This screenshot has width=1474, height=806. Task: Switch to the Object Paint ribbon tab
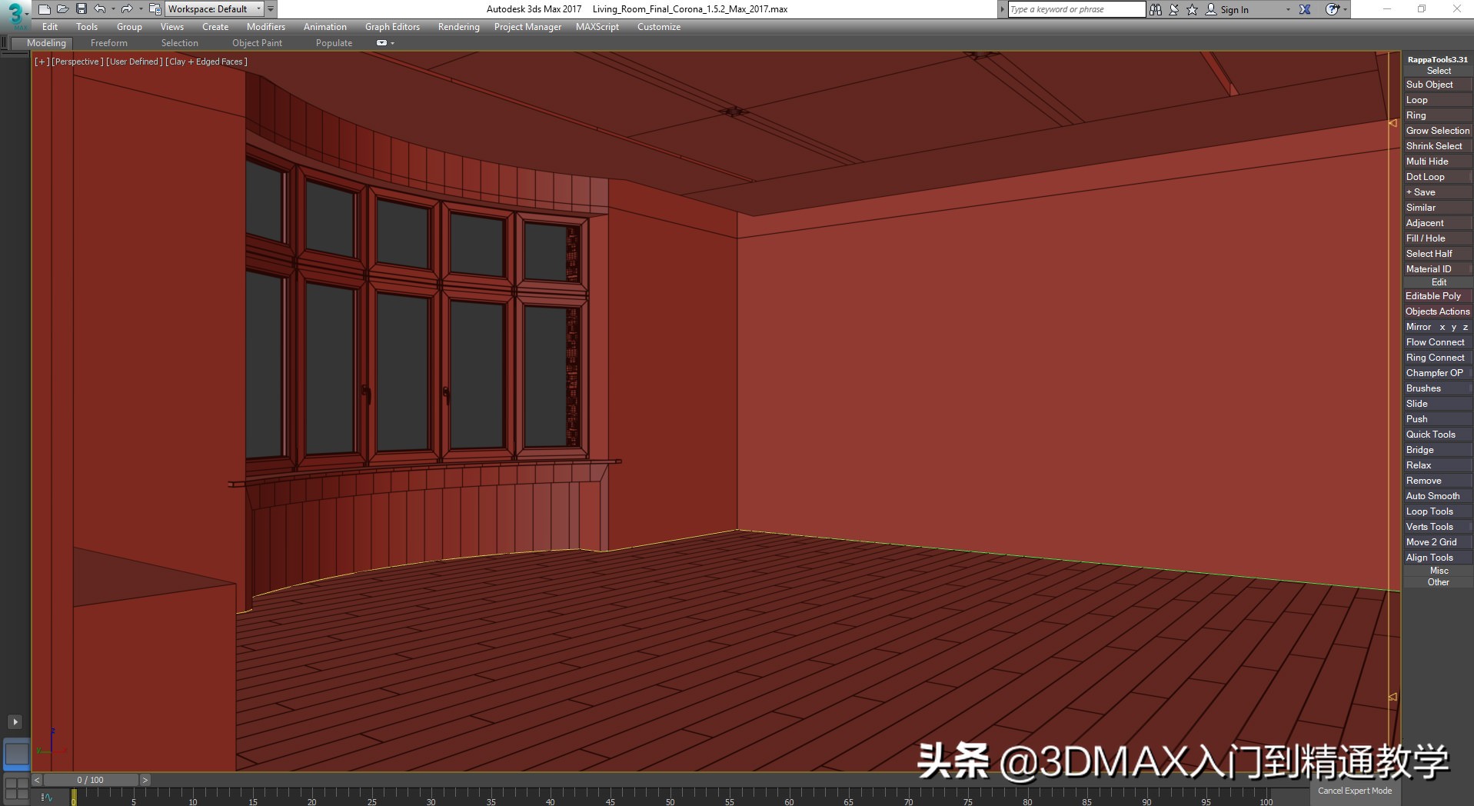coord(258,43)
